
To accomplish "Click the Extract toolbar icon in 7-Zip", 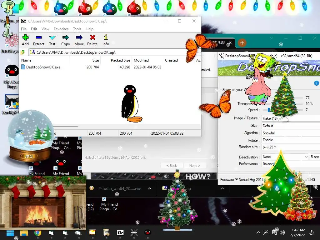I will [38, 40].
